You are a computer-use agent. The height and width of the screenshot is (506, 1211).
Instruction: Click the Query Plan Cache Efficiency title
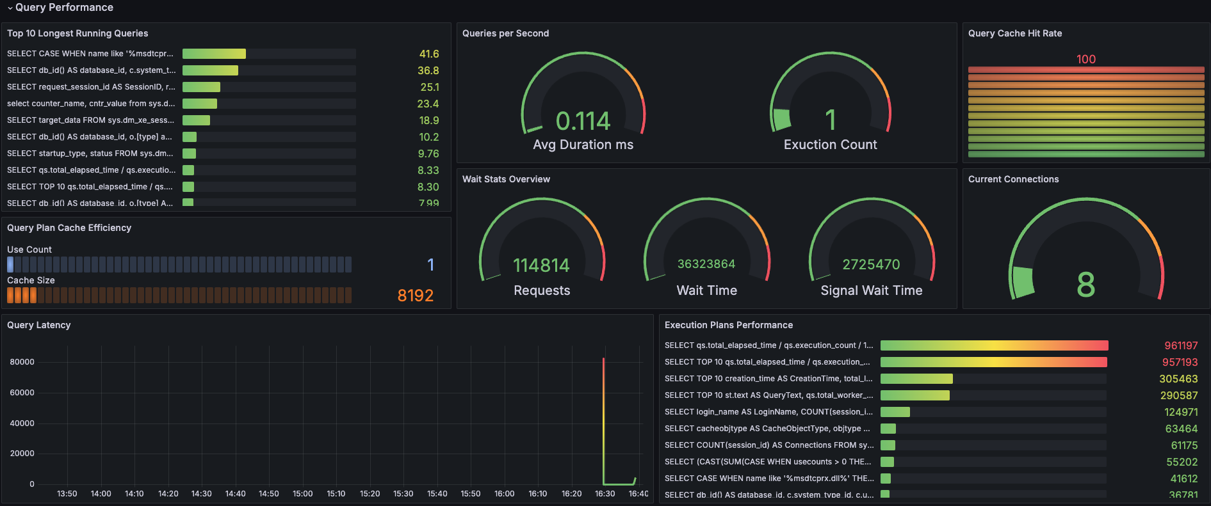(x=69, y=228)
